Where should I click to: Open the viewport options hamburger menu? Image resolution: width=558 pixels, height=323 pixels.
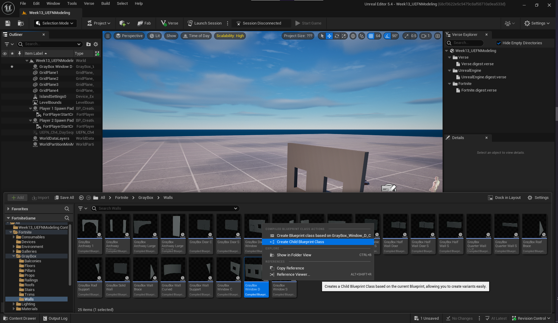(x=108, y=36)
